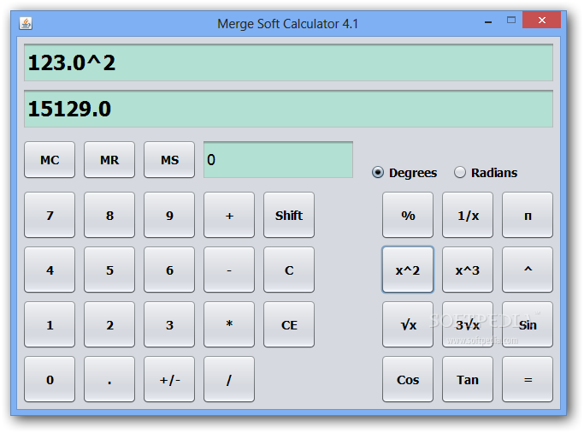The image size is (584, 433).
Task: Click the √x square root button
Action: [x=408, y=324]
